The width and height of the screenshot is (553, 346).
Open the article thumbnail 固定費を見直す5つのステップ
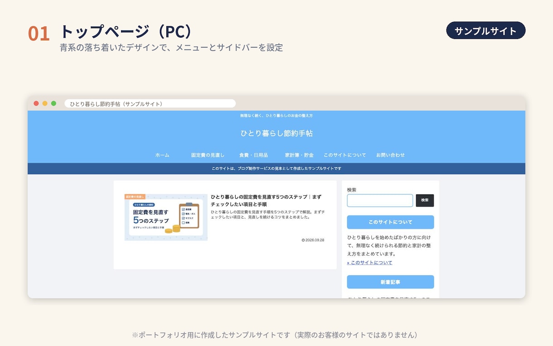click(166, 217)
